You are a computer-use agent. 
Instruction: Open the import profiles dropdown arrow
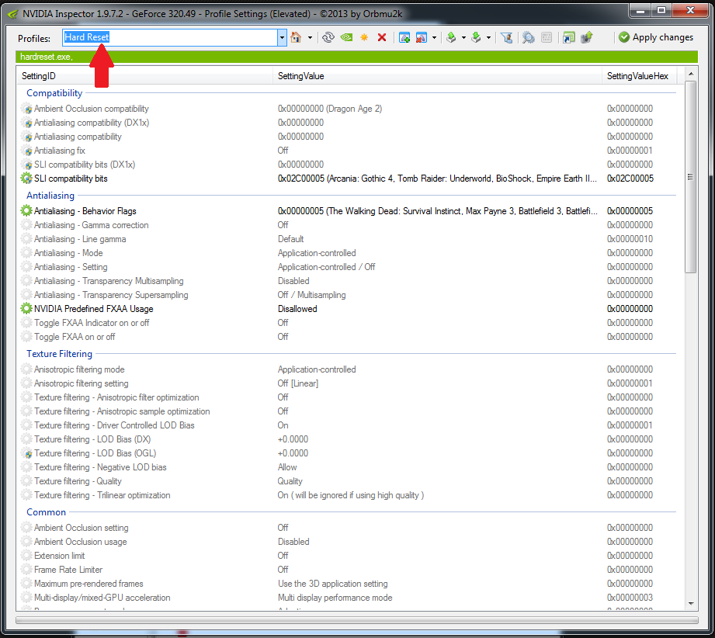pos(489,38)
